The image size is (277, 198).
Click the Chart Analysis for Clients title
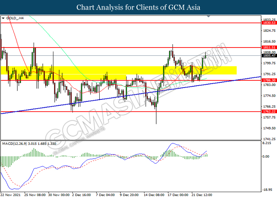tap(138, 7)
